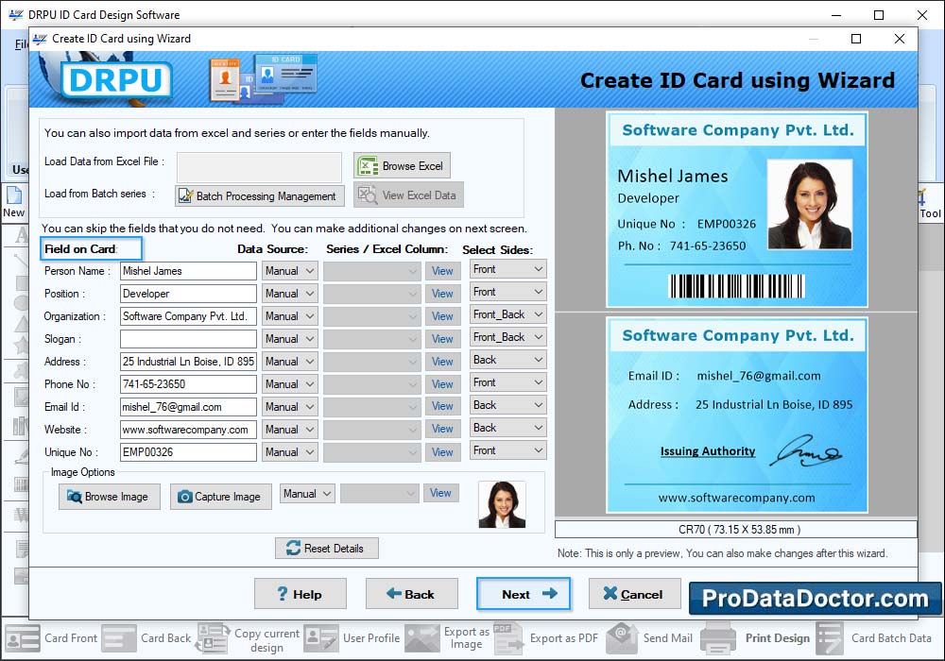Click the Export as Image icon
The height and width of the screenshot is (661, 945).
(422, 638)
